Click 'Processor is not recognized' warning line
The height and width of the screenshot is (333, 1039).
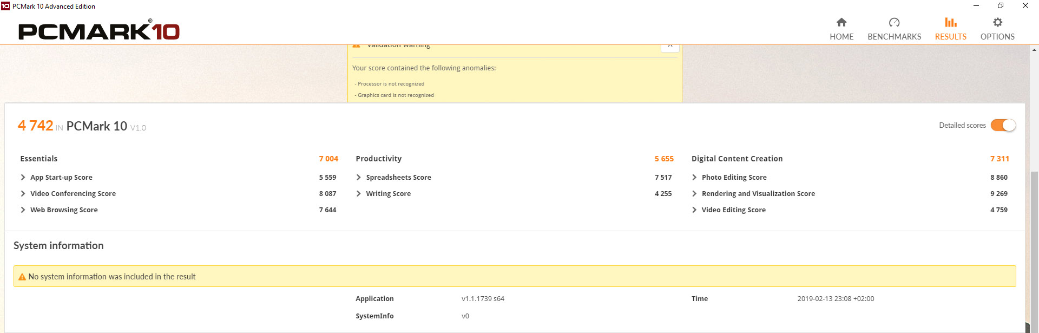(390, 84)
